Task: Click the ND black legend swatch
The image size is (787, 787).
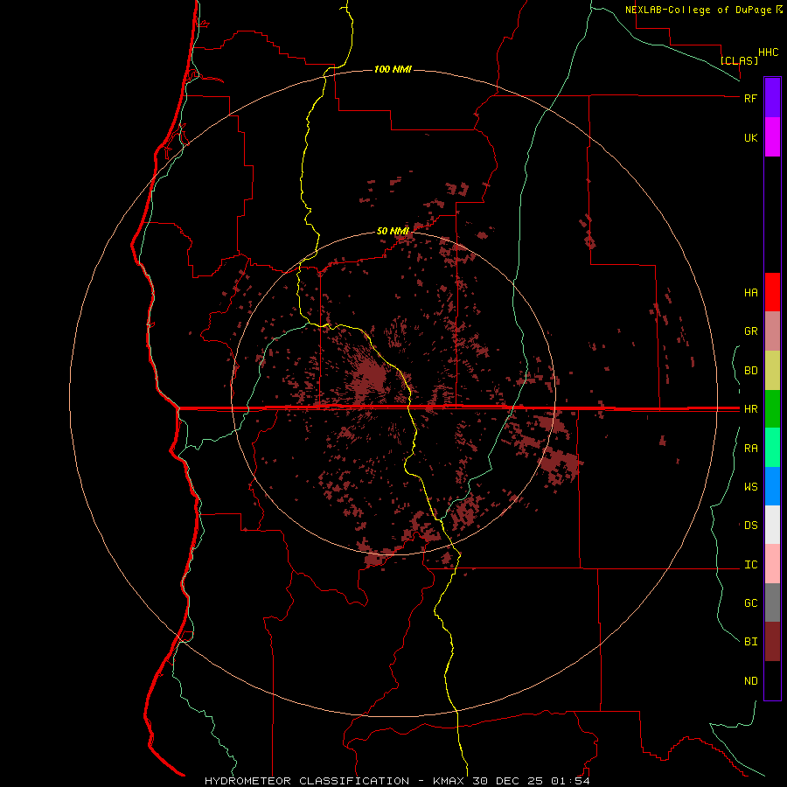Action: [772, 680]
